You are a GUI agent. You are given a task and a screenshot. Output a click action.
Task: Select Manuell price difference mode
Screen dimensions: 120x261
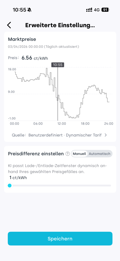79,154
